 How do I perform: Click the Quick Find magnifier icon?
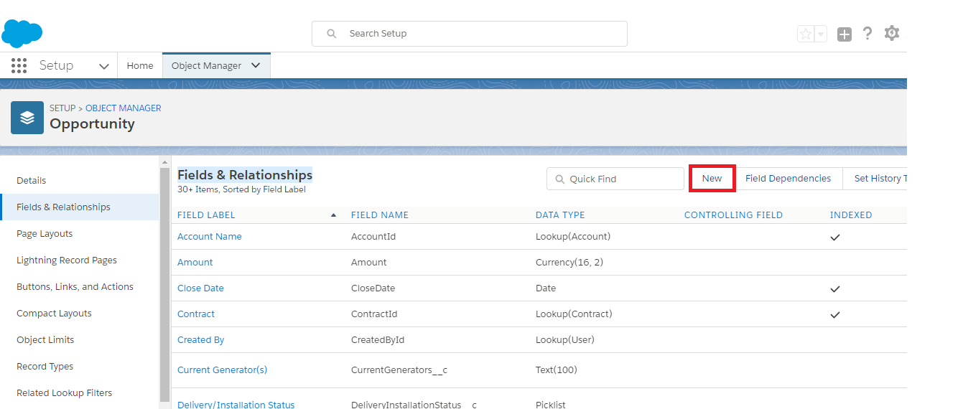coord(559,179)
